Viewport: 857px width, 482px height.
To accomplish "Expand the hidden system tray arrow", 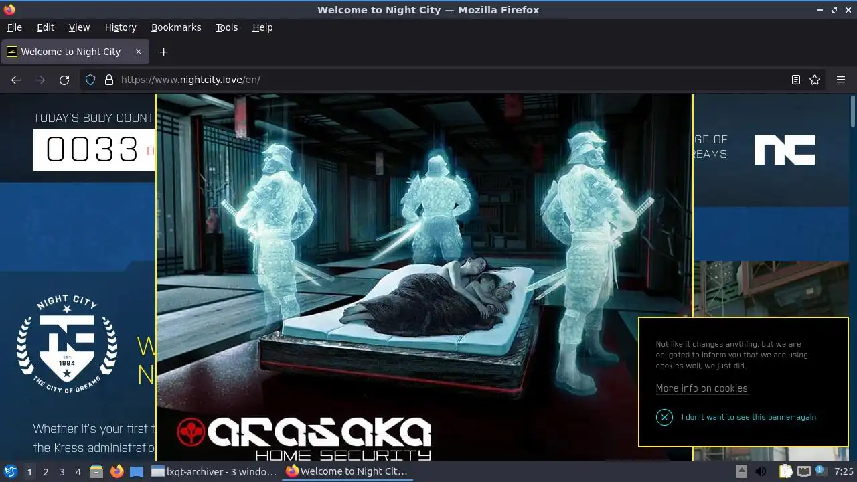I will [741, 471].
